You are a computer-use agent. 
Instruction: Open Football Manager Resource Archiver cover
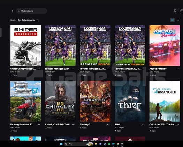130,45
